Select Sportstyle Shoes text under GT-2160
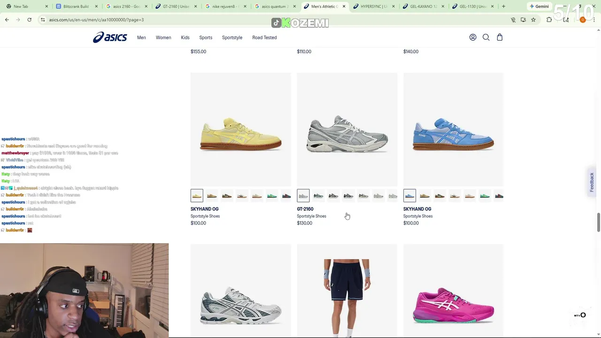601x338 pixels. pos(311,216)
